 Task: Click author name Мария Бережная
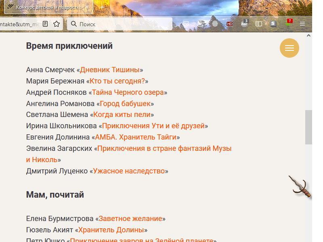pyautogui.click(x=55, y=81)
